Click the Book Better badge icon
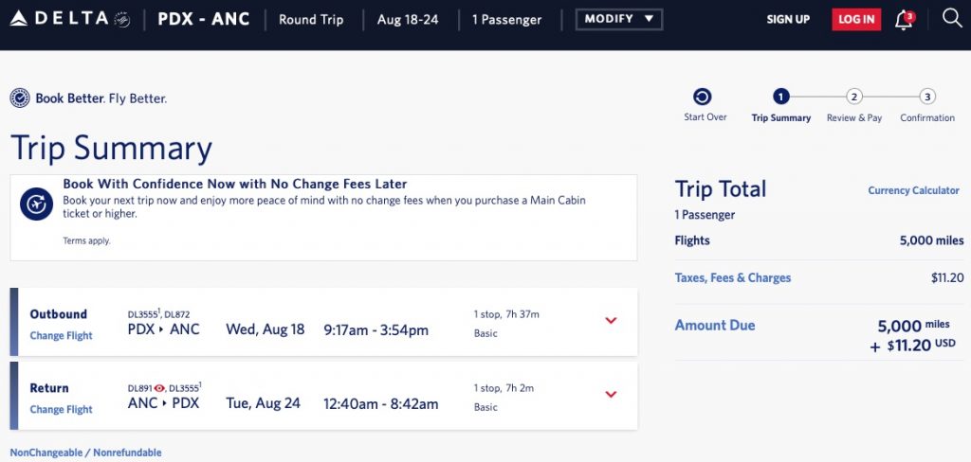Image resolution: width=971 pixels, height=462 pixels. tap(20, 98)
